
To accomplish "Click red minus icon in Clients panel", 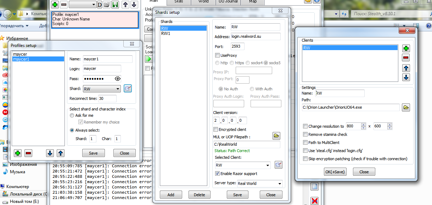I will tap(406, 58).
